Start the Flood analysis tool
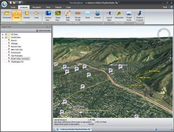The height and width of the screenshot is (132, 174). [x=87, y=15]
